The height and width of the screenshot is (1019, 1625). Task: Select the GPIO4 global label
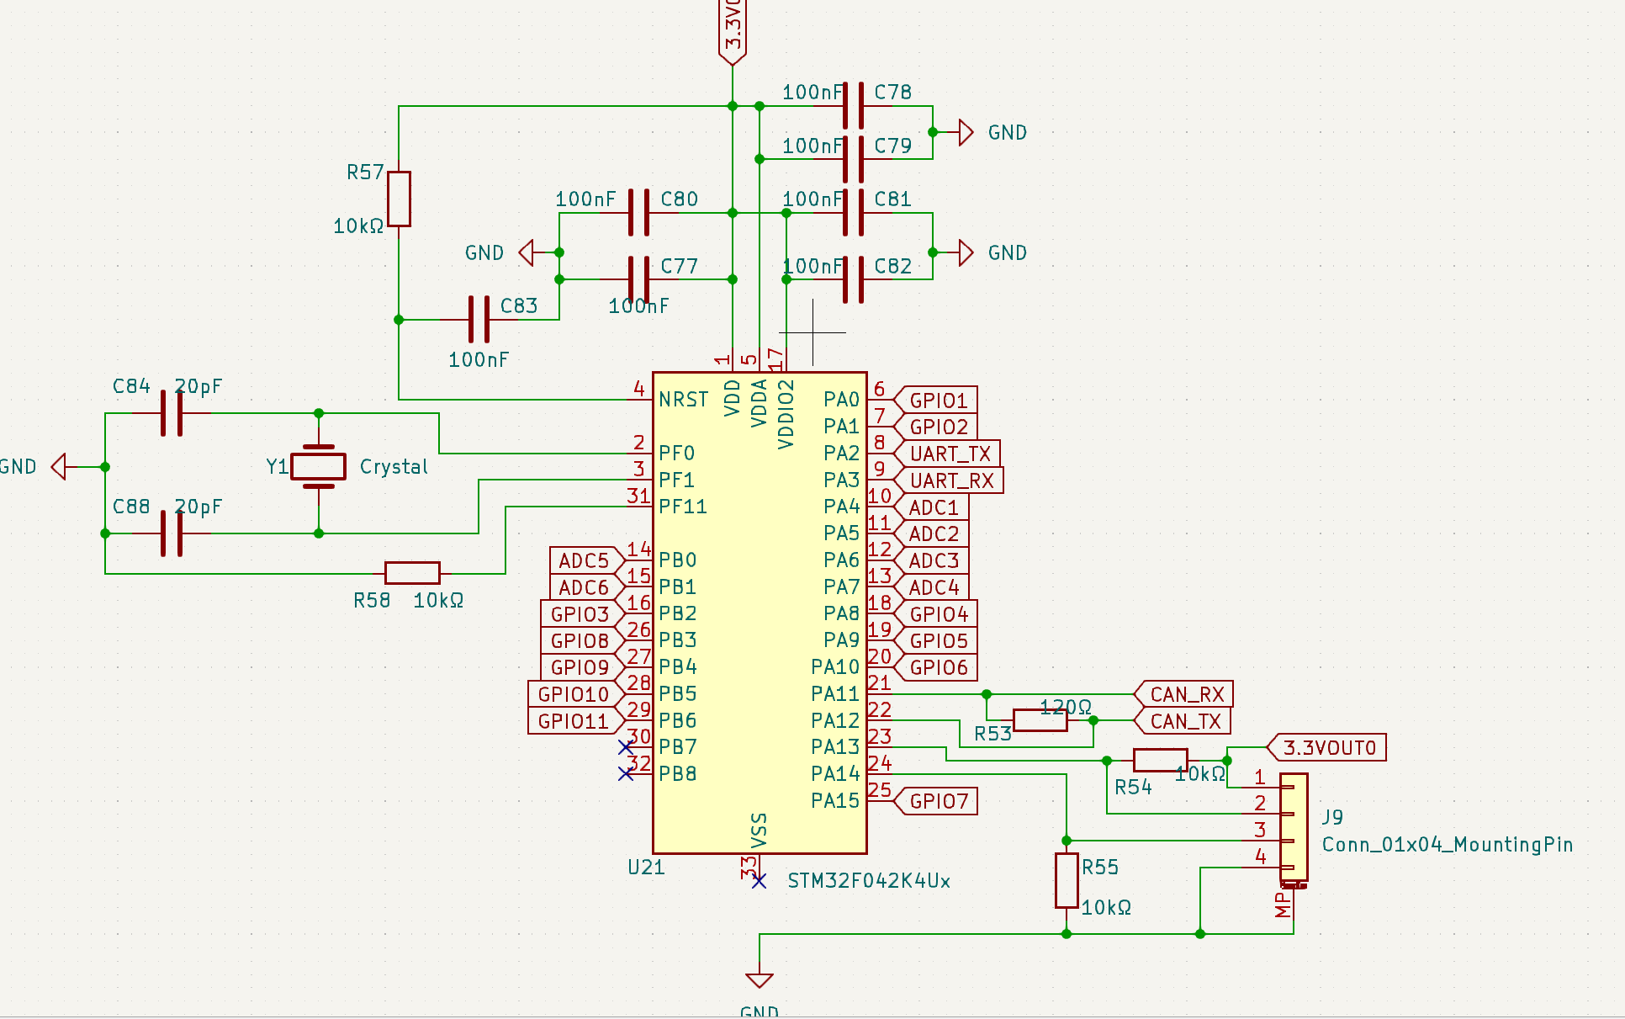(x=934, y=614)
